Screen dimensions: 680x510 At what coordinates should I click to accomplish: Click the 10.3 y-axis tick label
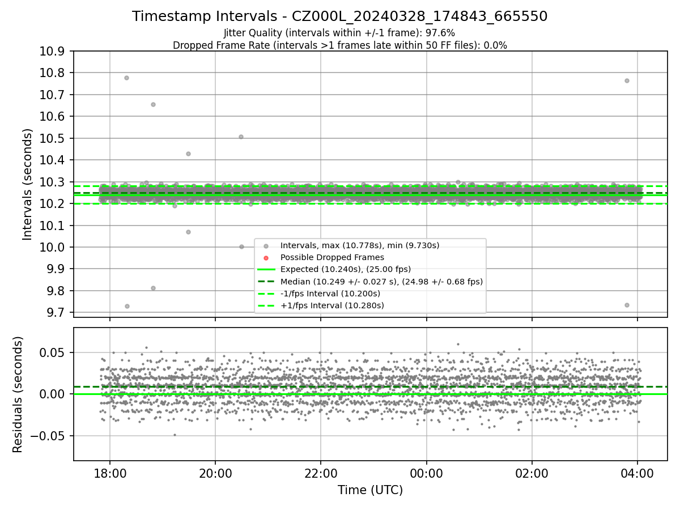pos(52,182)
